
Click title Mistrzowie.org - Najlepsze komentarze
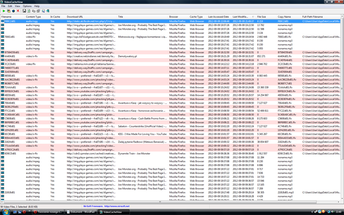click(x=142, y=37)
